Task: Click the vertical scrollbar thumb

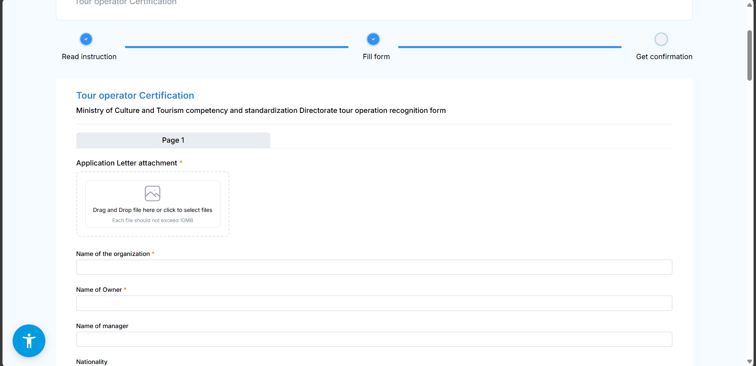Action: point(749,55)
